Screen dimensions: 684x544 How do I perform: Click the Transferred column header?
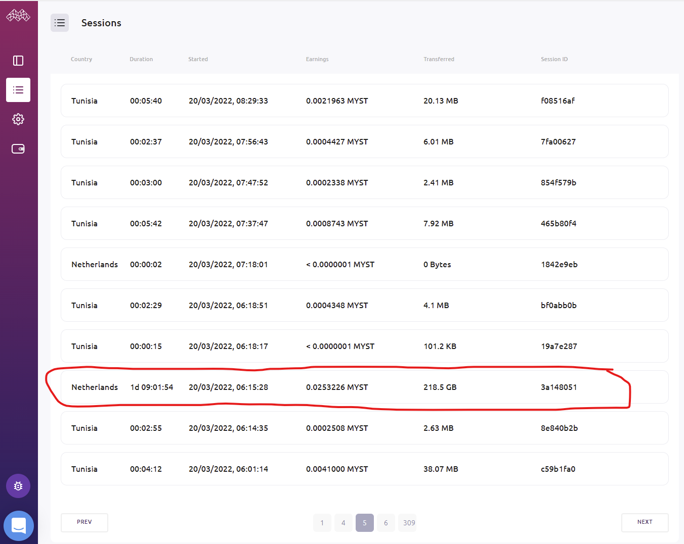[x=439, y=59]
